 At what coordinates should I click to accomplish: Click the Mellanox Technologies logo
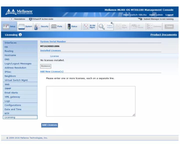tap(19, 12)
